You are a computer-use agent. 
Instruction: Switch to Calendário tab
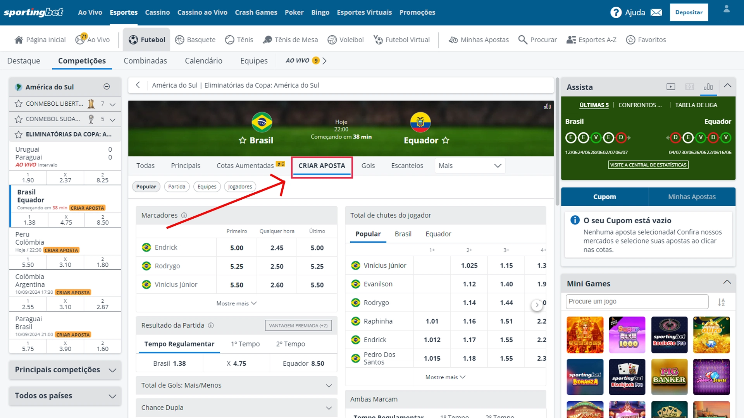tap(203, 61)
